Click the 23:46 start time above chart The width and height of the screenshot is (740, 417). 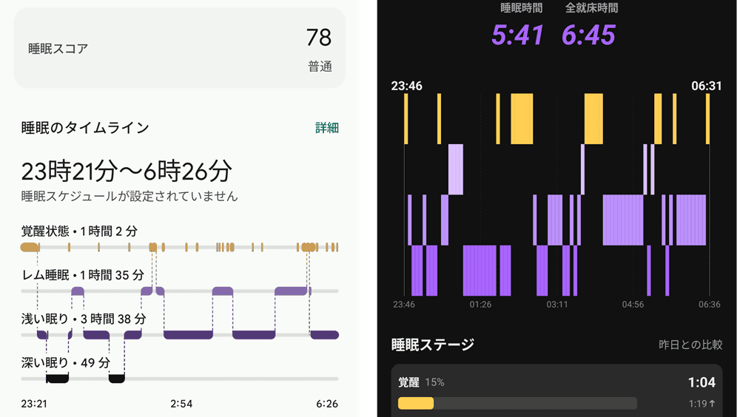406,86
